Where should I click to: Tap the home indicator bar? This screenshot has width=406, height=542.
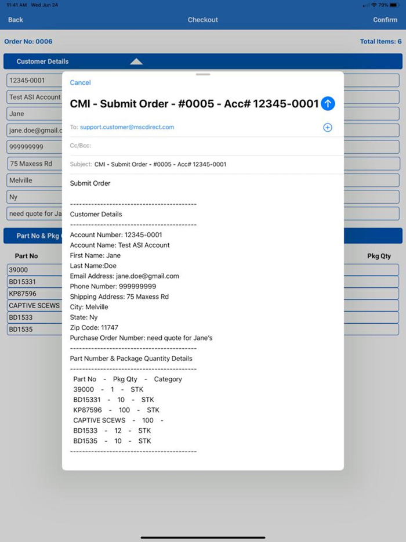point(203,537)
